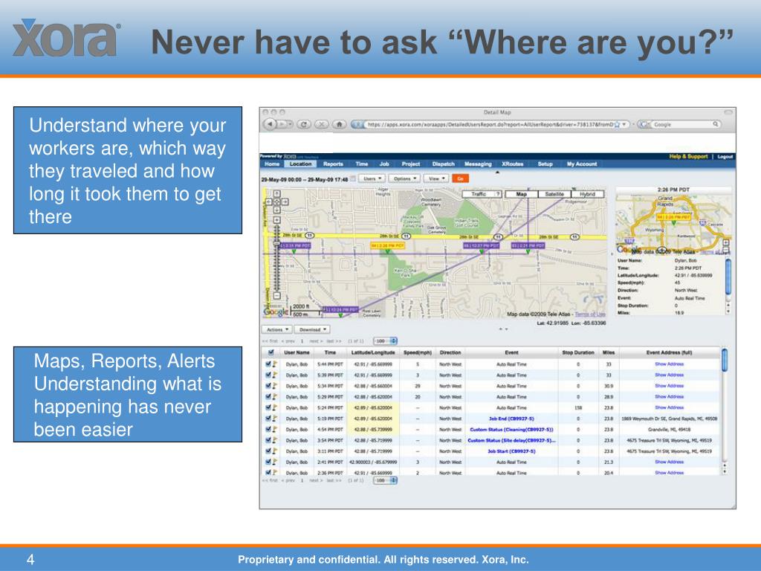Uncheck the 4:54 PM PDT row checkbox

click(268, 429)
